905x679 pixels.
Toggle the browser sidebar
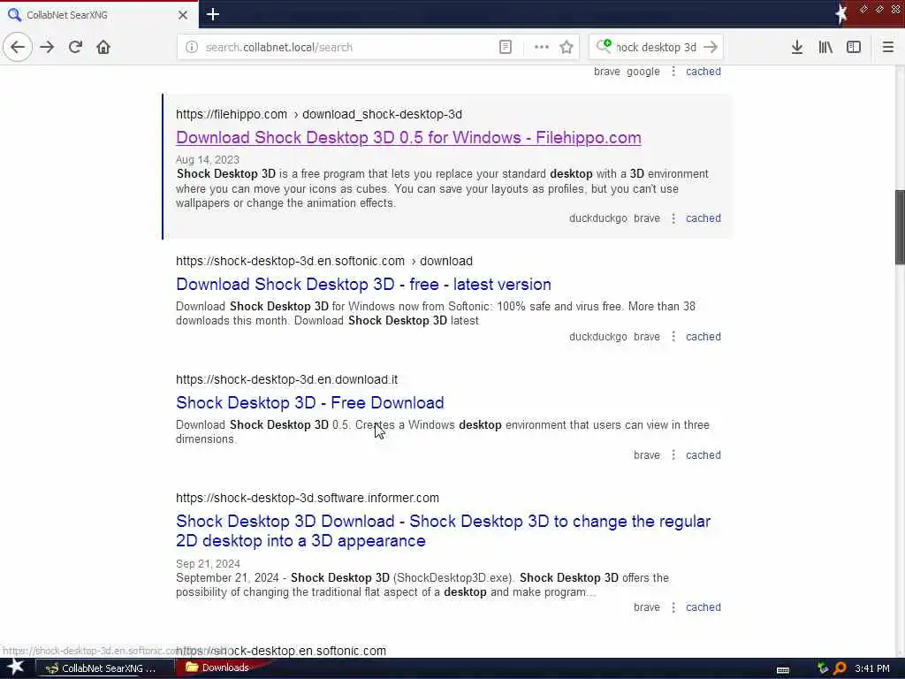point(854,48)
